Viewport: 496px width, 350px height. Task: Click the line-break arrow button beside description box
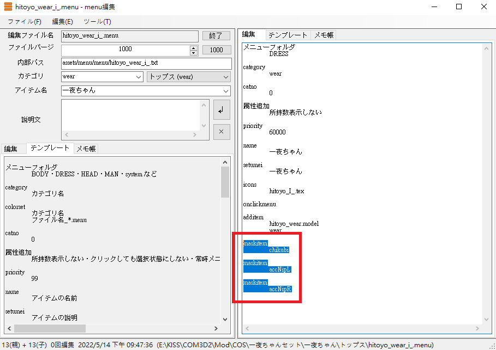click(x=222, y=110)
